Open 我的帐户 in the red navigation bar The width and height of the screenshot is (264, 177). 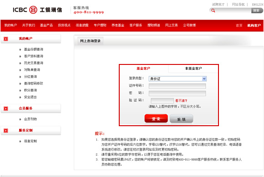(x=10, y=25)
